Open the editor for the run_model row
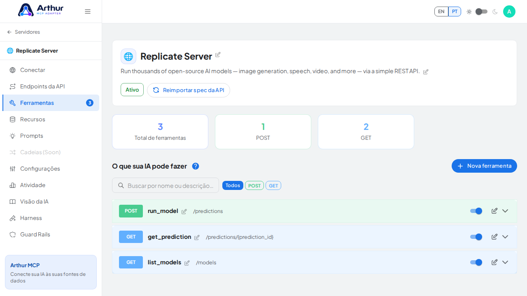 494,211
